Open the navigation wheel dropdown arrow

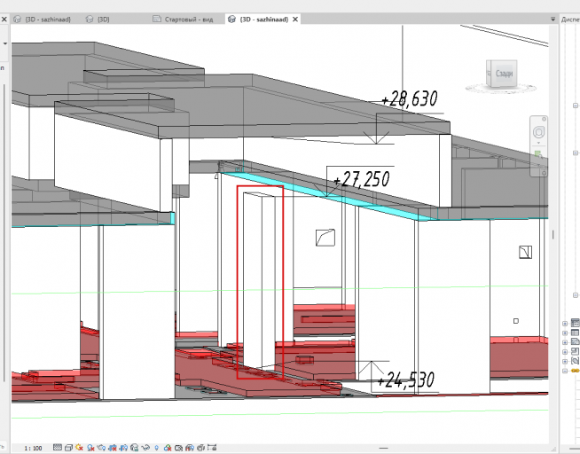coord(538,143)
